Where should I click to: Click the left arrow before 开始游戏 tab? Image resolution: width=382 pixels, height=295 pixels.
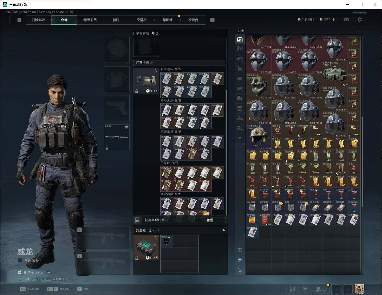click(x=19, y=20)
